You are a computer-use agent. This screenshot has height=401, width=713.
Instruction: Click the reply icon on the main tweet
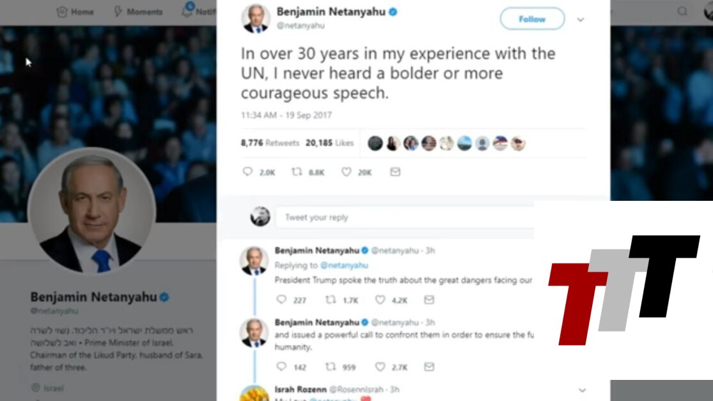247,171
